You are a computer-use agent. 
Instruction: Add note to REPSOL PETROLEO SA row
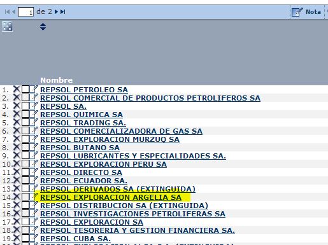pyautogui.click(x=34, y=89)
